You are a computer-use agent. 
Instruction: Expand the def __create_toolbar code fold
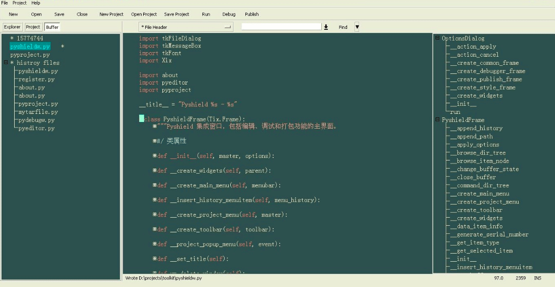click(x=155, y=229)
